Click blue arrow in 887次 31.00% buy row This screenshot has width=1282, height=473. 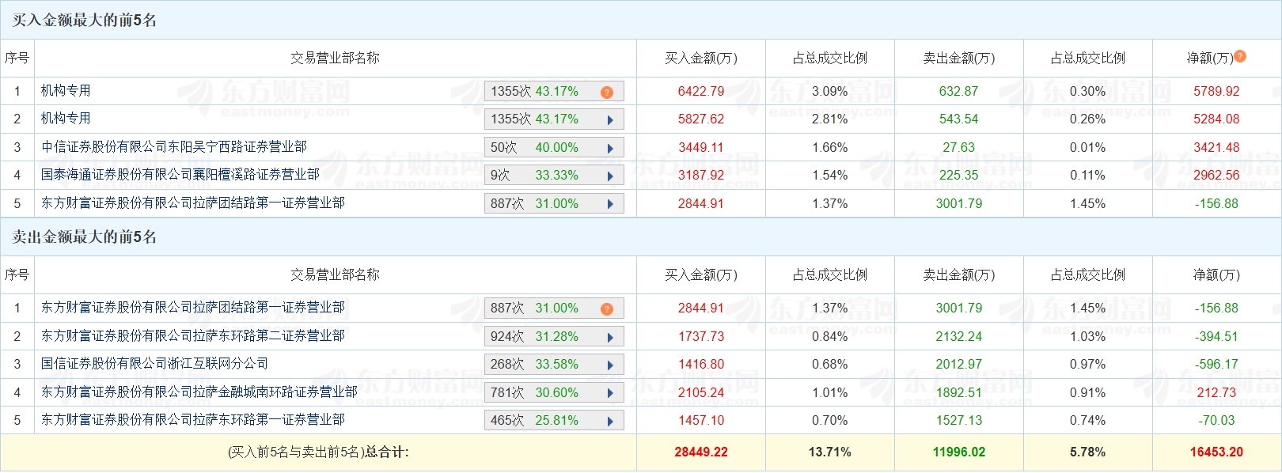[x=610, y=204]
